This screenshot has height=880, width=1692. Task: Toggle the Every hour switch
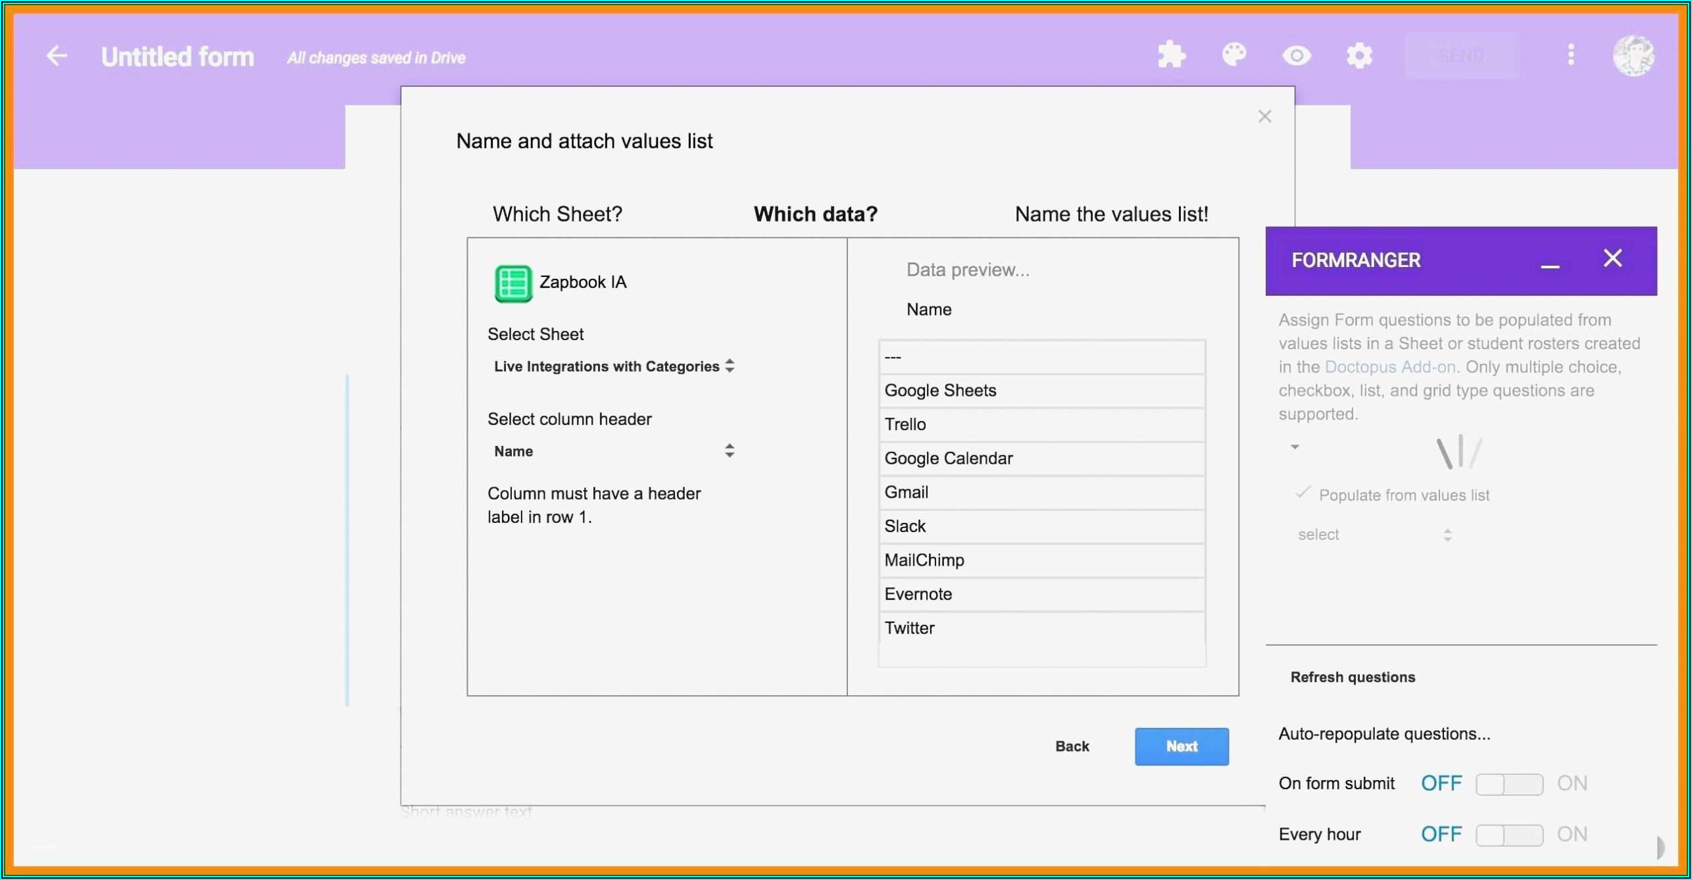[1508, 835]
